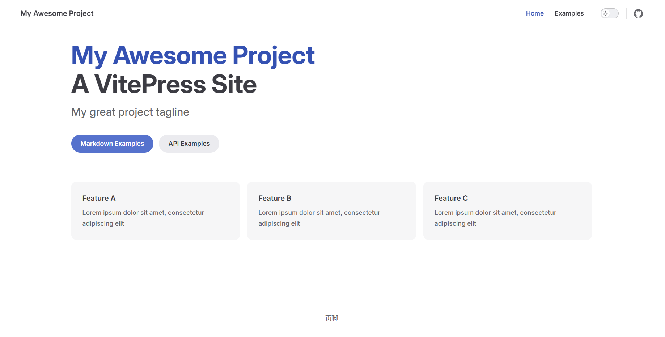The height and width of the screenshot is (337, 665).
Task: Click the Feature A card title
Action: pos(99,198)
